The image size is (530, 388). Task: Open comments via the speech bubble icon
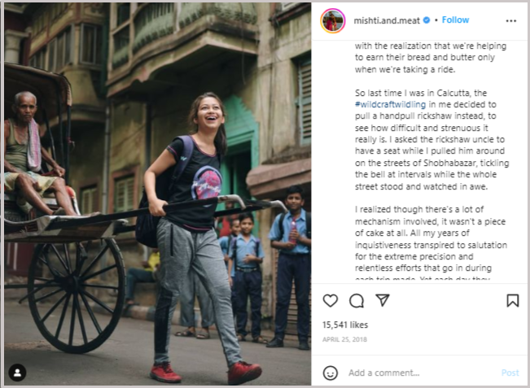click(x=357, y=300)
